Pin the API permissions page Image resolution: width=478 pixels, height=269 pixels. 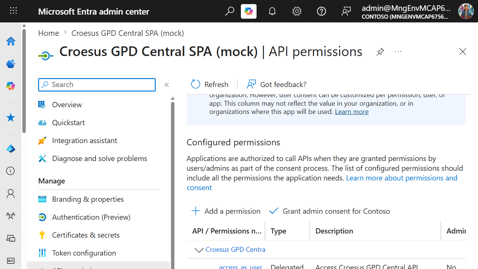[x=380, y=52]
